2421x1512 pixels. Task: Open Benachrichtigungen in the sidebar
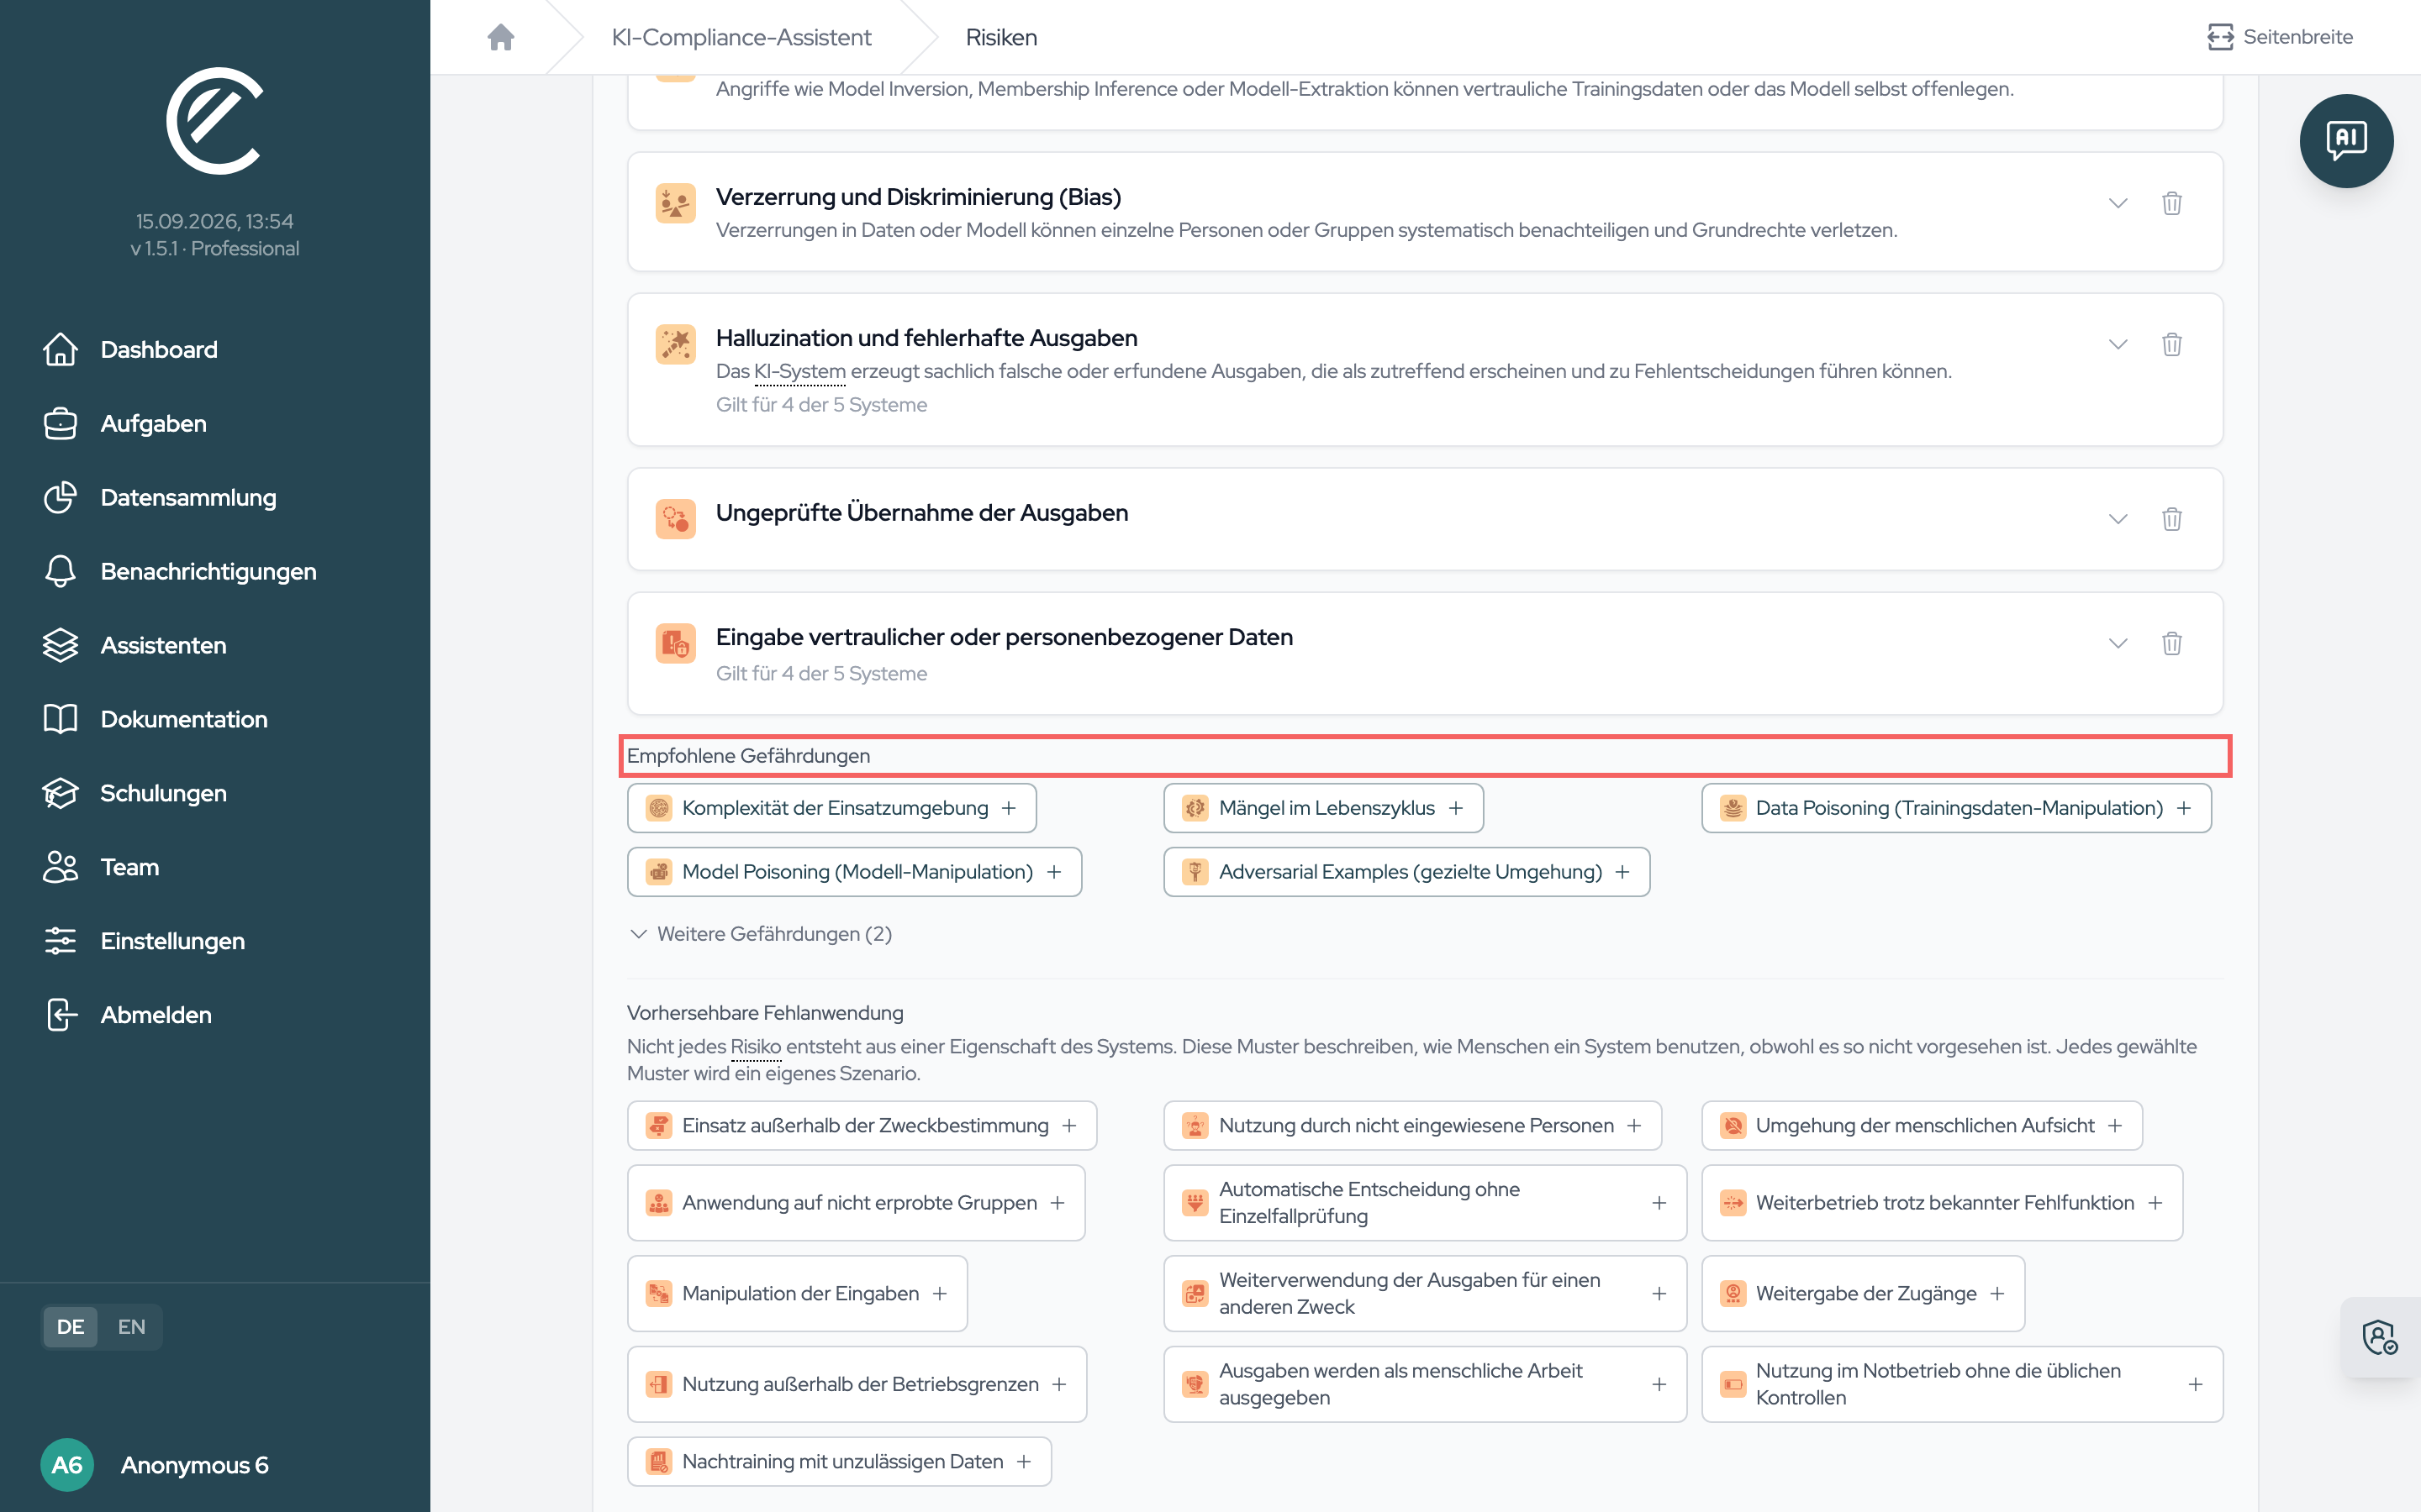[x=180, y=571]
